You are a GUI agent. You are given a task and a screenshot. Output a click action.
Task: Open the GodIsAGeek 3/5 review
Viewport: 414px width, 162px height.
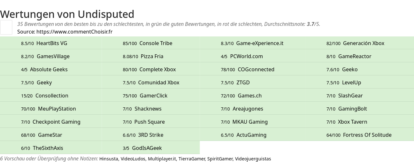pos(147,148)
